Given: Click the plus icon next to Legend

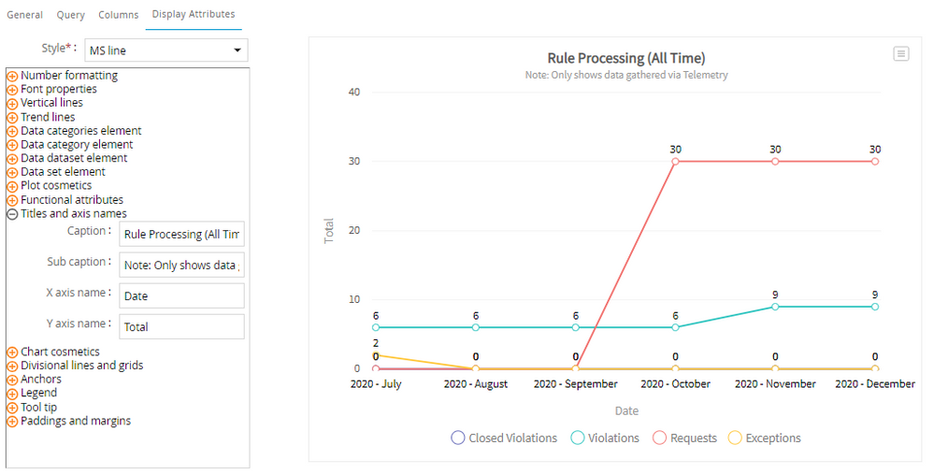Looking at the screenshot, I should (x=12, y=394).
